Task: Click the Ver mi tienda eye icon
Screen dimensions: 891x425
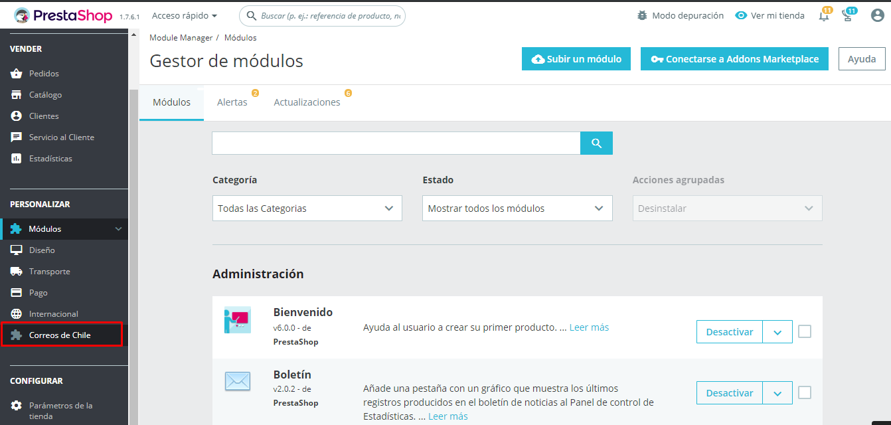Action: pos(741,15)
